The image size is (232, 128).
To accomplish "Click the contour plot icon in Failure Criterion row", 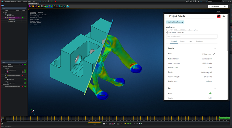I will (x=23, y=70).
